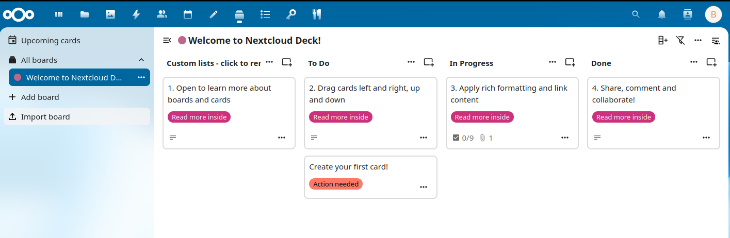Open board view options three dots
Viewport: 730px width, 238px height.
[x=698, y=40]
